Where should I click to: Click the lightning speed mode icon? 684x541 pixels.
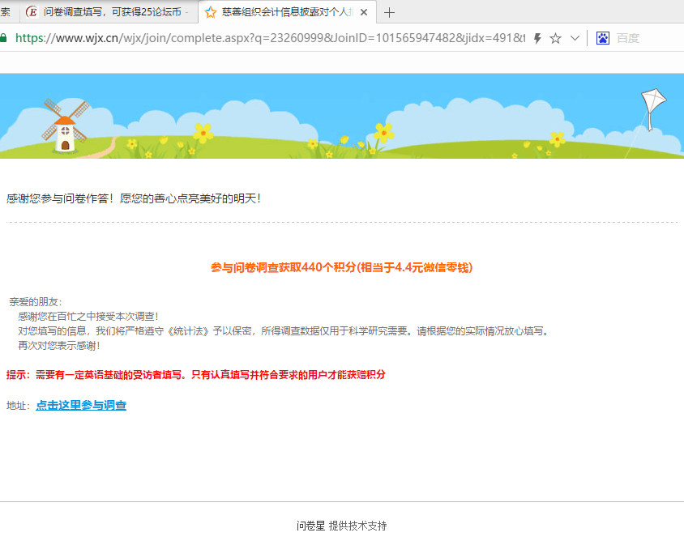pyautogui.click(x=537, y=38)
